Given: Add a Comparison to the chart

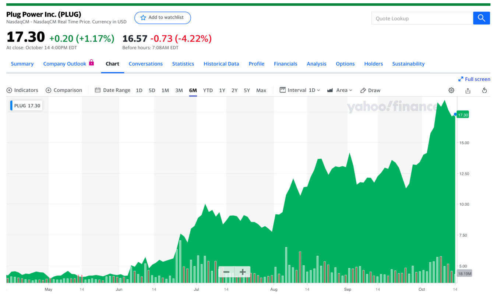Looking at the screenshot, I should pos(64,90).
